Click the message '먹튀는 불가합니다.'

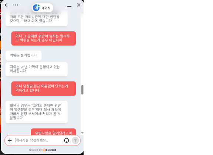pyautogui.click(x=24, y=55)
